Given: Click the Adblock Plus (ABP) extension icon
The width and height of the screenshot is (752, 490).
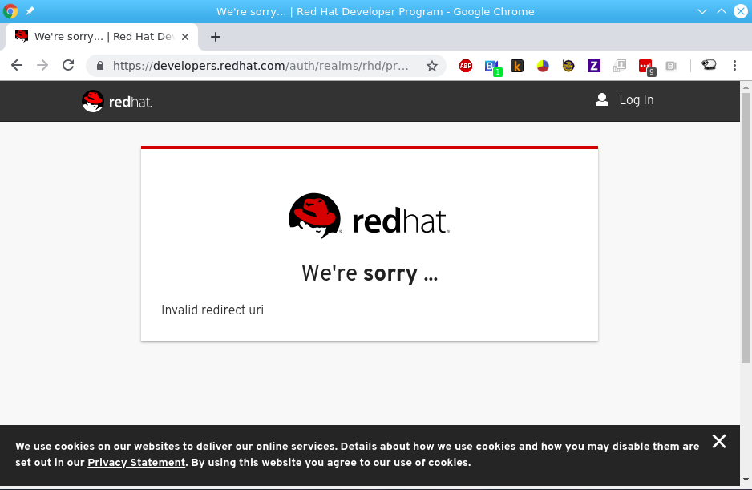Looking at the screenshot, I should 466,66.
